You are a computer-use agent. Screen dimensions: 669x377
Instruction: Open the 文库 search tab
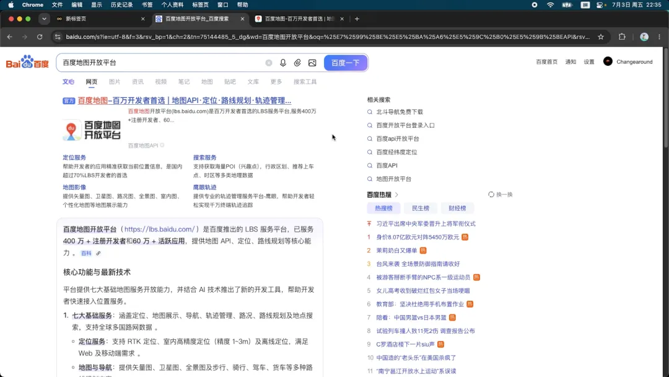[253, 82]
